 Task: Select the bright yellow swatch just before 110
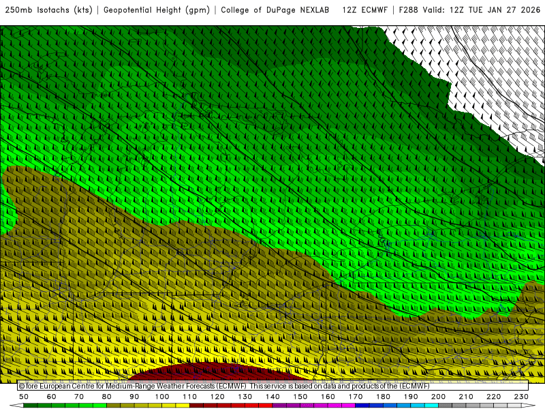[x=183, y=405]
